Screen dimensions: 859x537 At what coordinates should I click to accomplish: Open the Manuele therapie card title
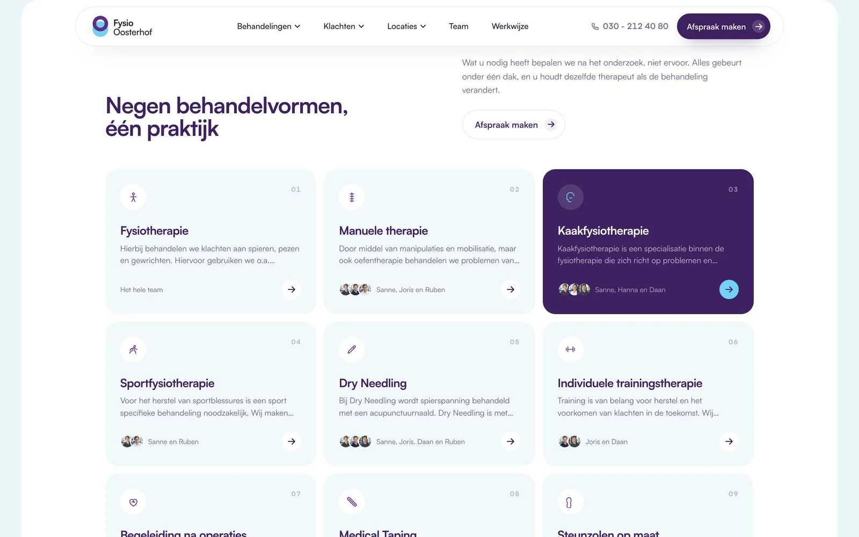(x=383, y=231)
